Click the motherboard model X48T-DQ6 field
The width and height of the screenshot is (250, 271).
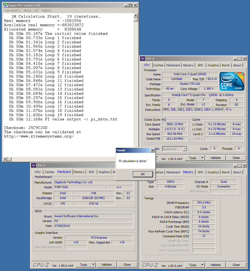pyautogui.click(x=79, y=187)
